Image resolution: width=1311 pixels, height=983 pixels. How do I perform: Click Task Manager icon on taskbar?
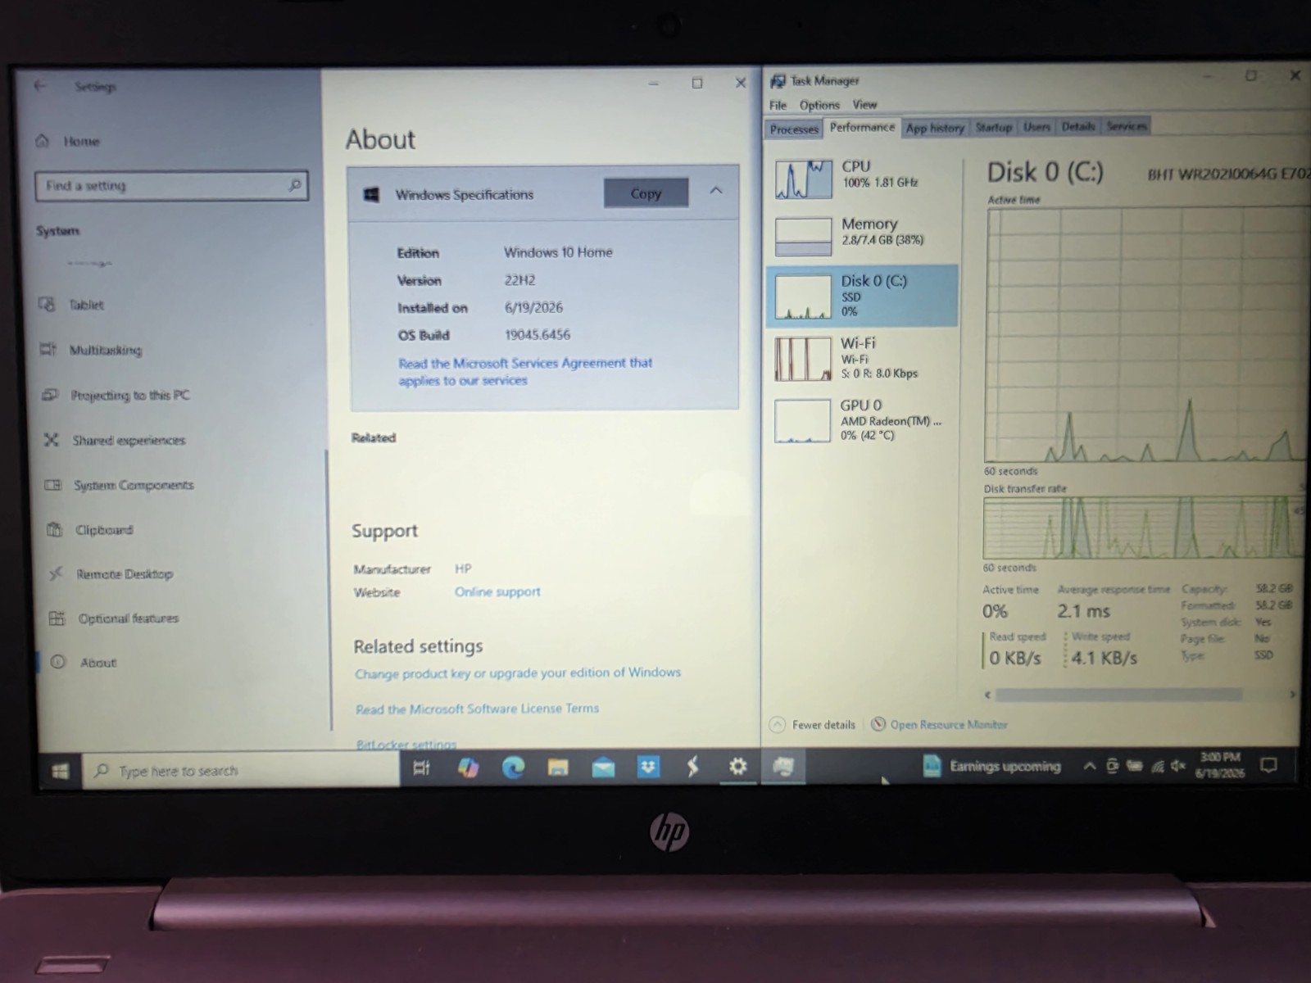783,767
